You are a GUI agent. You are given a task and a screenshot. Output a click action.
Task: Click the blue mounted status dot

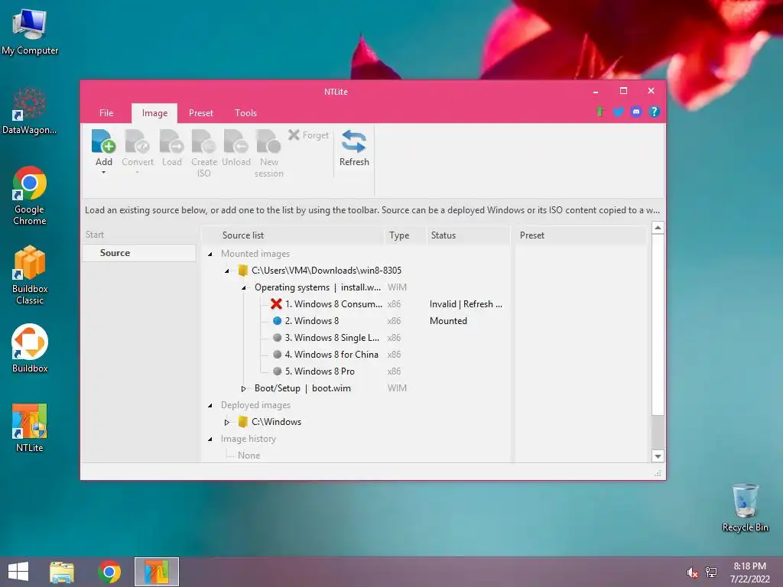(277, 321)
